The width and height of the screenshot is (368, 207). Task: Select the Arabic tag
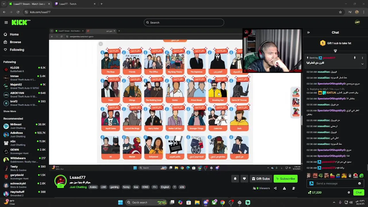pyautogui.click(x=93, y=187)
